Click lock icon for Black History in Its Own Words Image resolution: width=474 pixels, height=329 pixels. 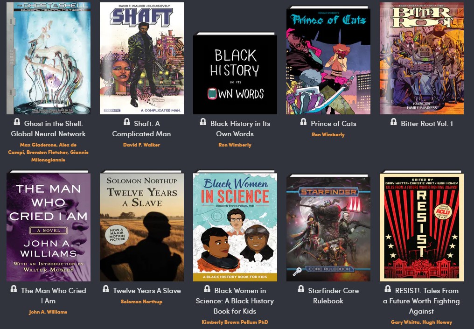pyautogui.click(x=202, y=122)
